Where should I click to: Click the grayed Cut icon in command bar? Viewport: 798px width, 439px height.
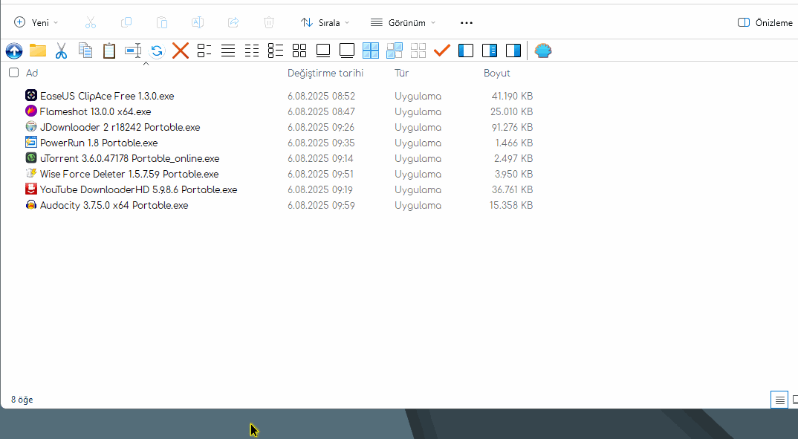pos(91,22)
